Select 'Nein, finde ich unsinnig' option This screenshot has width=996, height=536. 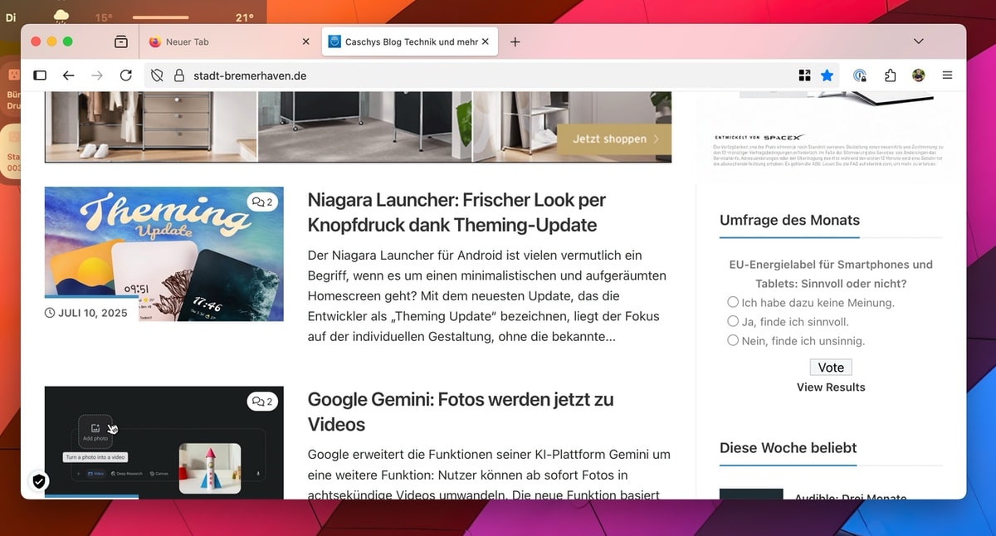click(733, 340)
